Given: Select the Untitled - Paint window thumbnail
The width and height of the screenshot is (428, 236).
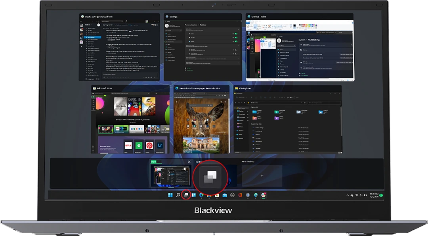Looking at the screenshot, I should click(300, 50).
